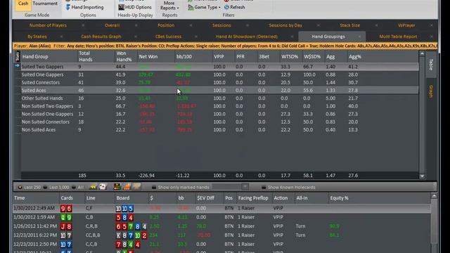Image resolution: width=450 pixels, height=253 pixels.
Task: Close the CBet Success tab
Action: point(196,37)
